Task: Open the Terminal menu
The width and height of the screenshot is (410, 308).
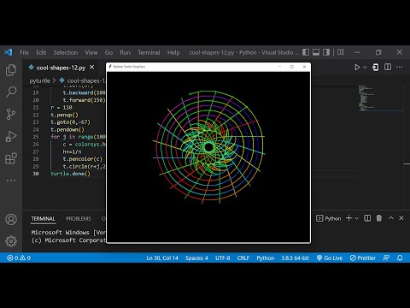Action: (x=149, y=52)
